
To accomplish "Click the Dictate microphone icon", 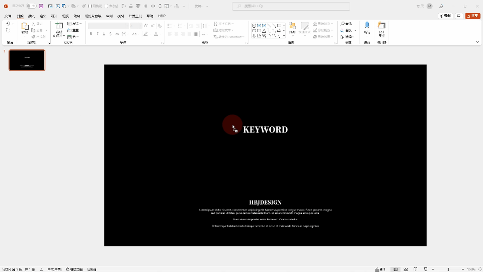I will [x=367, y=26].
